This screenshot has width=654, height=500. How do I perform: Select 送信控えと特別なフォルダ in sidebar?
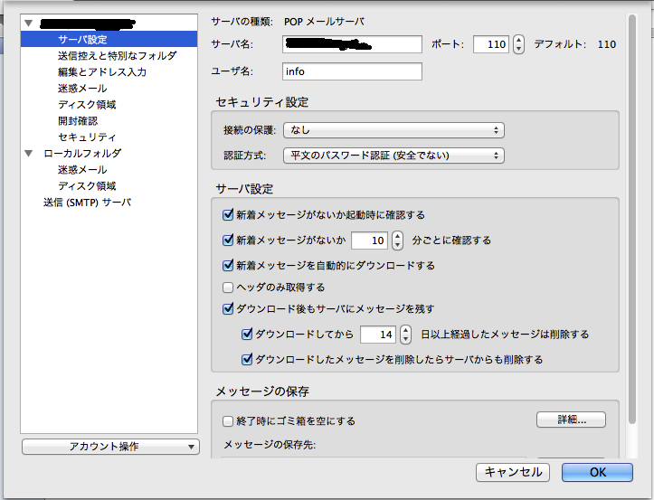(117, 56)
